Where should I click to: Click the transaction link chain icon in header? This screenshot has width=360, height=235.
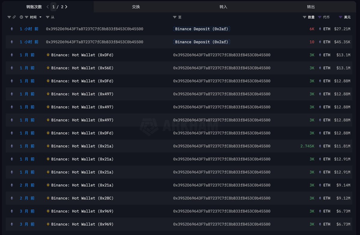14,17
